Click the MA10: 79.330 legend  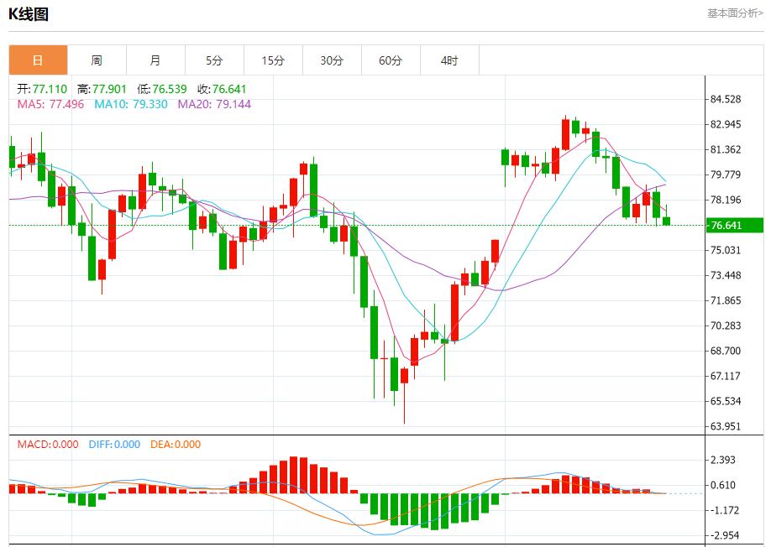pyautogui.click(x=131, y=104)
